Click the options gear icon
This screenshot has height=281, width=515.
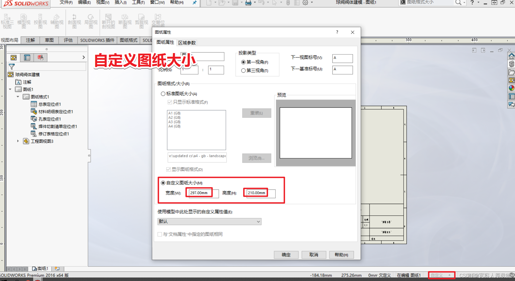click(305, 3)
